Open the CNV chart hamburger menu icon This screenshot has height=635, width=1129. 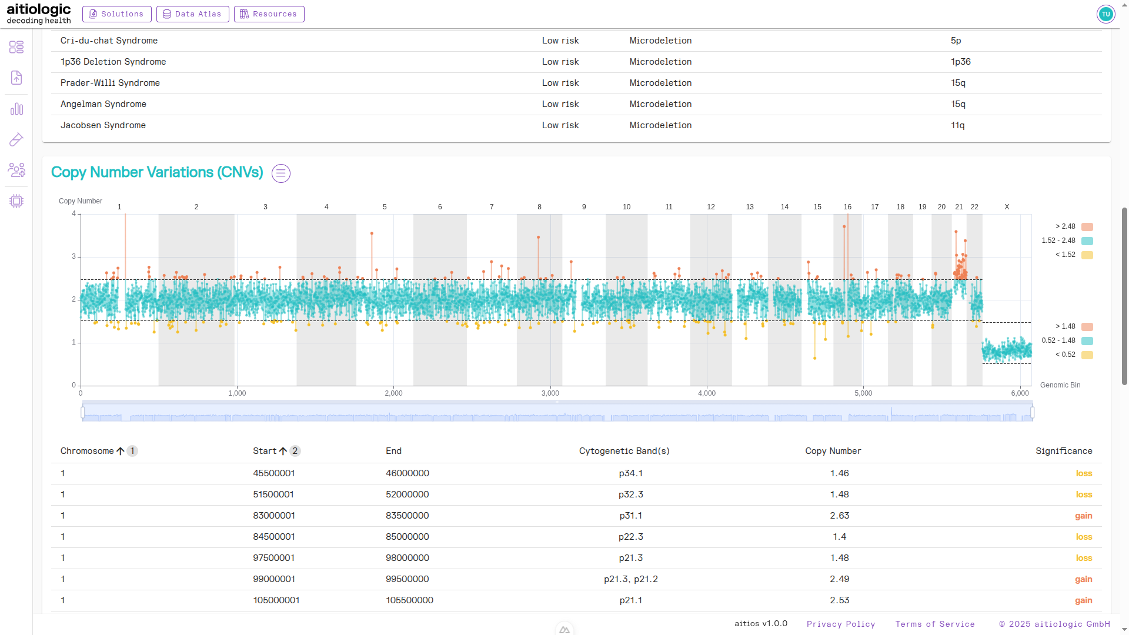281,173
